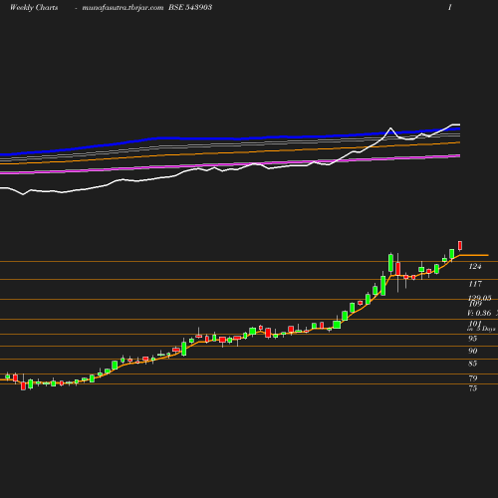Click the 117 price level label
The image size is (498, 498).
475,284
